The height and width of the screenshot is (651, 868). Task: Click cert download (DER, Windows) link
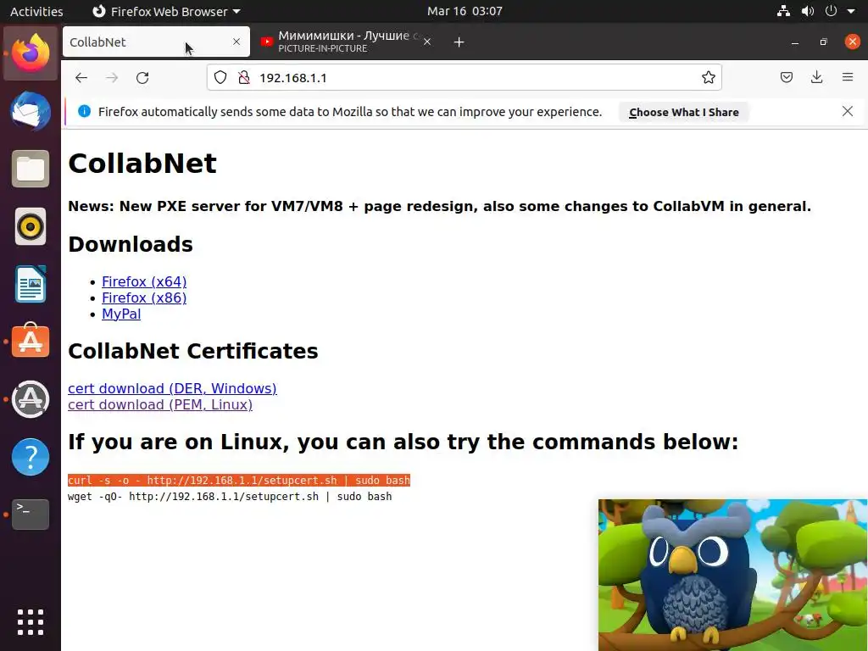pyautogui.click(x=172, y=388)
